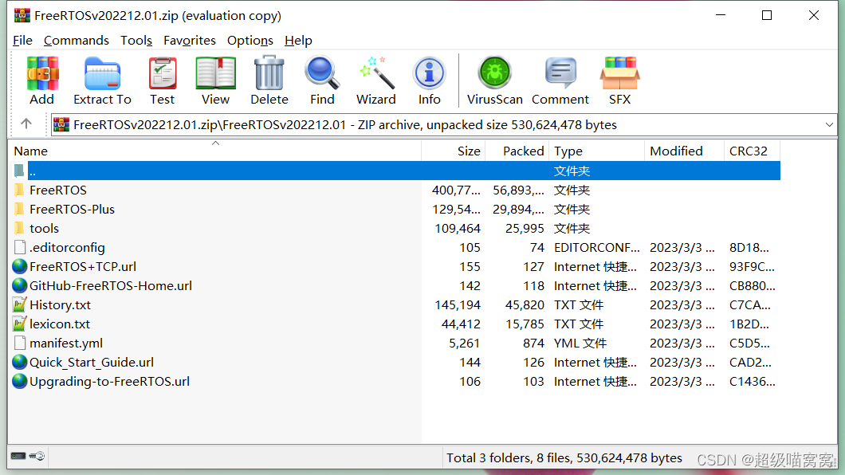Open the Favorites menu
Screen dimensions: 845x475
(190, 41)
